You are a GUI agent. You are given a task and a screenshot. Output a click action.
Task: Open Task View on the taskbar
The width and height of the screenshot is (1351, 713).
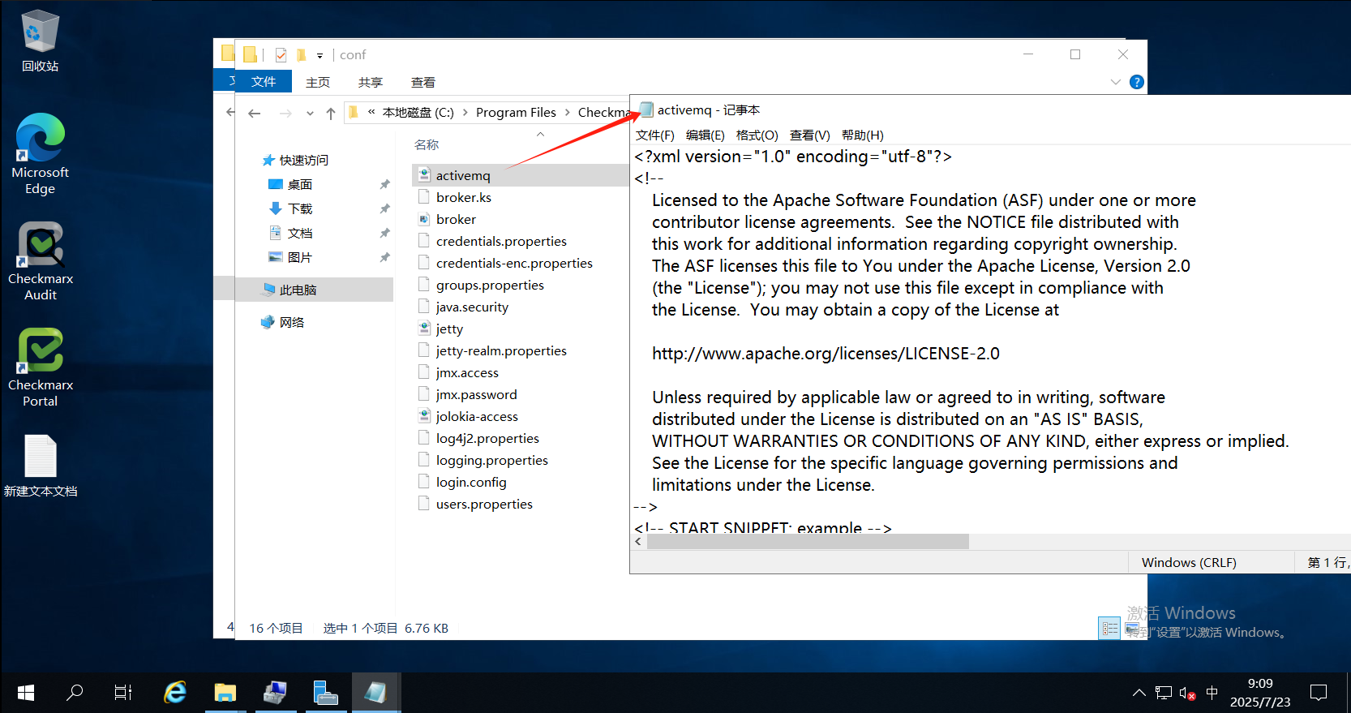pos(123,693)
